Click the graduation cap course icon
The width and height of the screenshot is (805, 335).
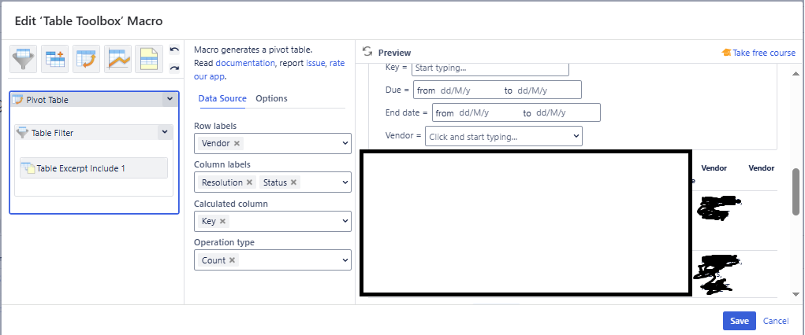[726, 53]
